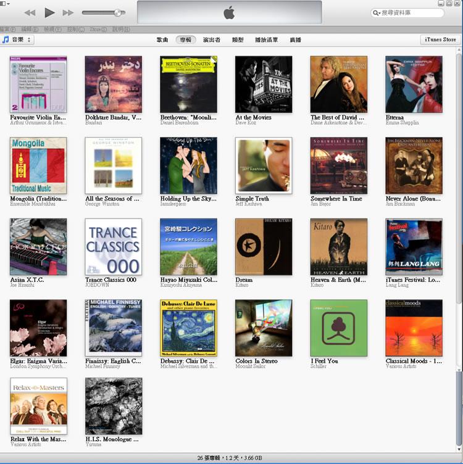Click the scrollbar down arrow

click(x=459, y=450)
